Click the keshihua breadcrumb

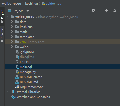pos(31,4)
